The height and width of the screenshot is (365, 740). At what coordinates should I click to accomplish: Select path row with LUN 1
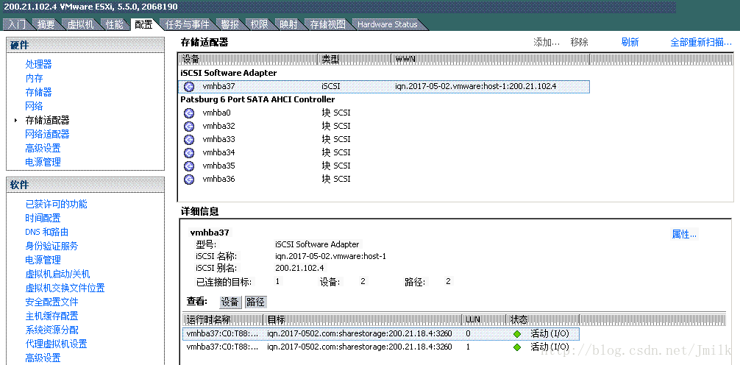coord(381,347)
